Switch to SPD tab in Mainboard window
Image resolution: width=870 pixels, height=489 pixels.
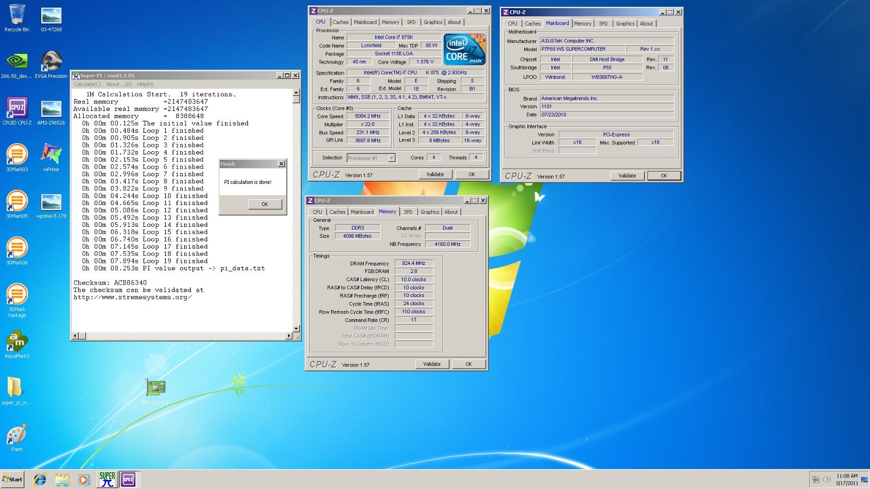(x=603, y=23)
